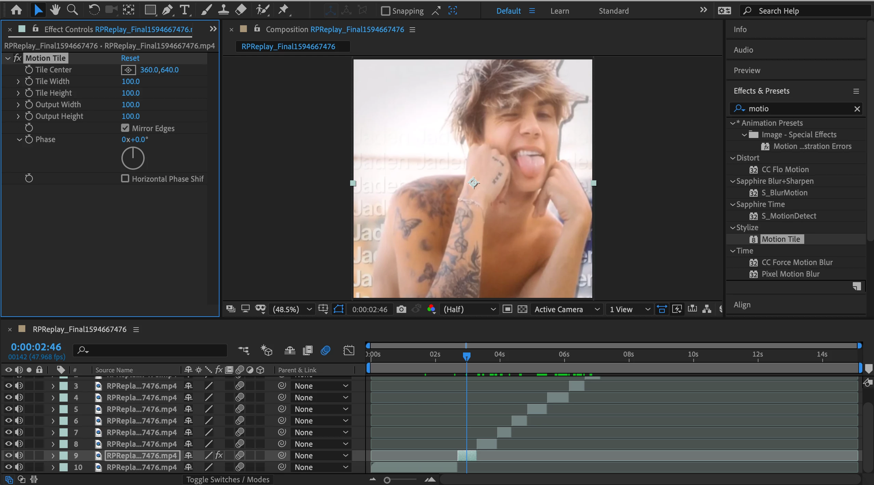Reset the Motion Tile effect
This screenshot has width=874, height=485.
click(130, 58)
